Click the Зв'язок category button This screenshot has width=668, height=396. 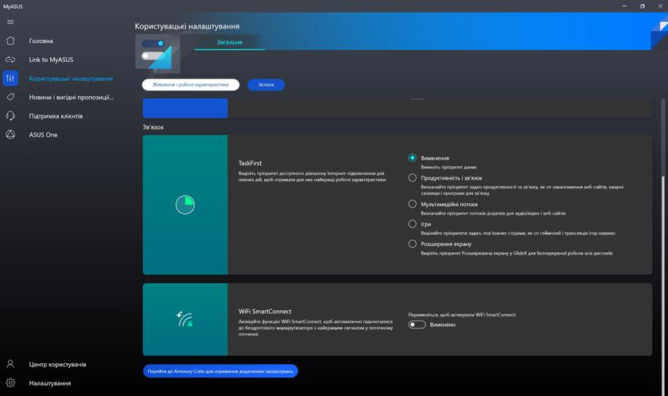266,84
